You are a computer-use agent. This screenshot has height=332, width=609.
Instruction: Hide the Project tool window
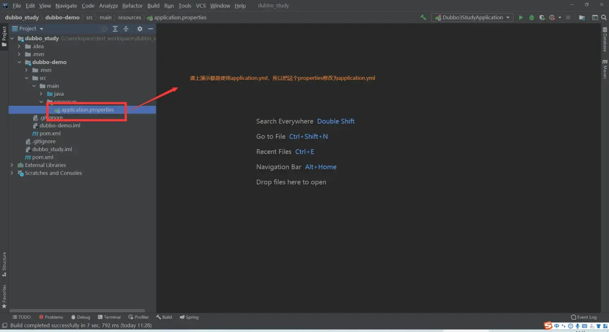click(151, 29)
